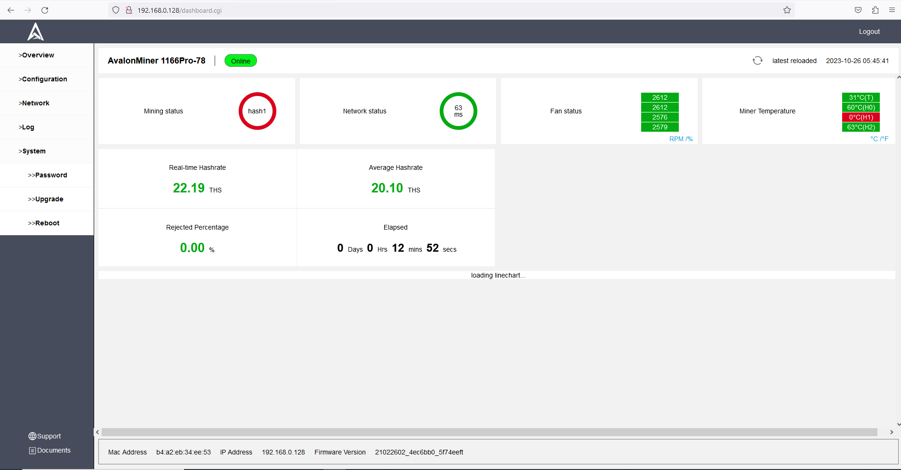Image resolution: width=901 pixels, height=470 pixels.
Task: Click the MAC address b4:a2:eb:34:ee:53
Action: (x=184, y=452)
